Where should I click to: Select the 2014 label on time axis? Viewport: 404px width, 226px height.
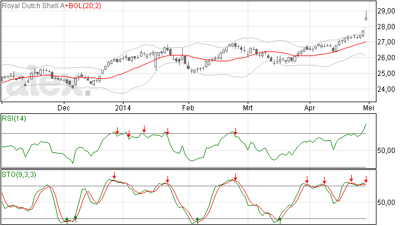(x=123, y=107)
